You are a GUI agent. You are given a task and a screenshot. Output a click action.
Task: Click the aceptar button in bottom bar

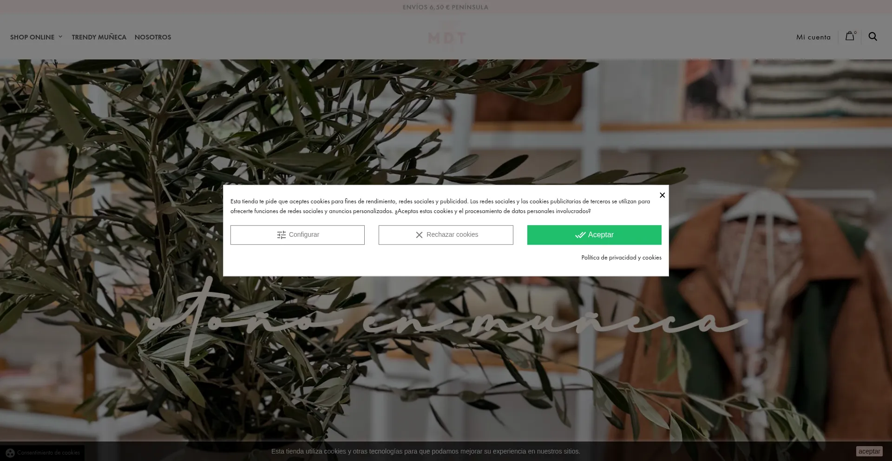tap(869, 451)
